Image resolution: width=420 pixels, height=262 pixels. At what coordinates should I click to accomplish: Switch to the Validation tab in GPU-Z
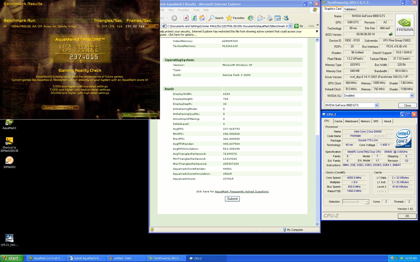pos(350,9)
